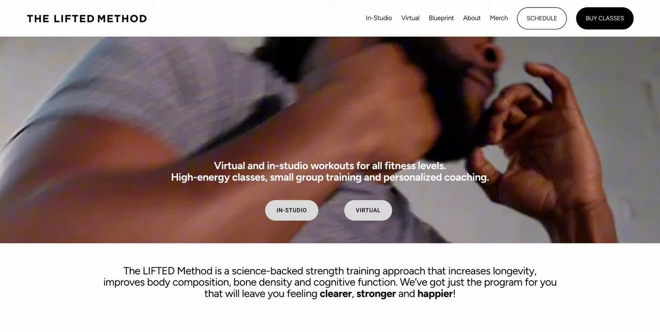
Task: Select the gray VIRTUAL pill button in hero
Action: click(368, 210)
